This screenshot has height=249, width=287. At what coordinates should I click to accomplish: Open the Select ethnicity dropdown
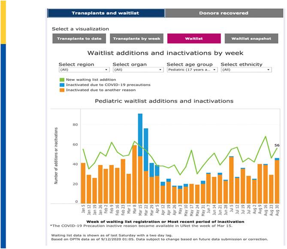tap(246, 69)
